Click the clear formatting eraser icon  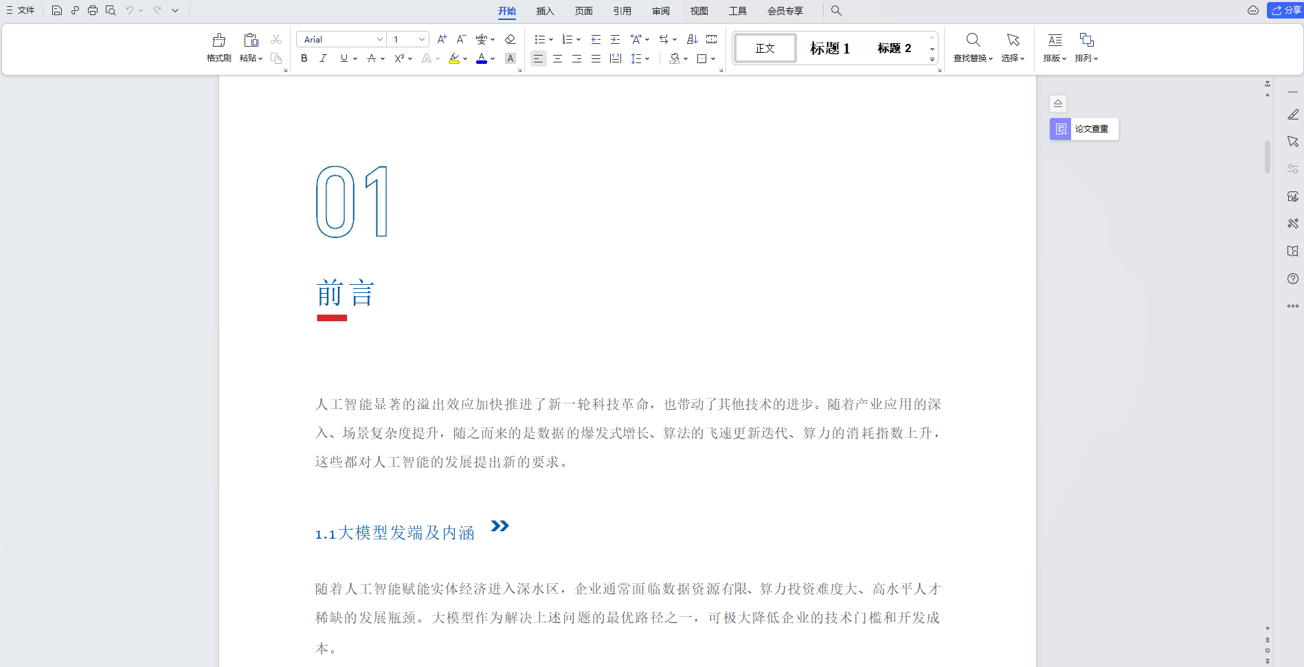(510, 39)
